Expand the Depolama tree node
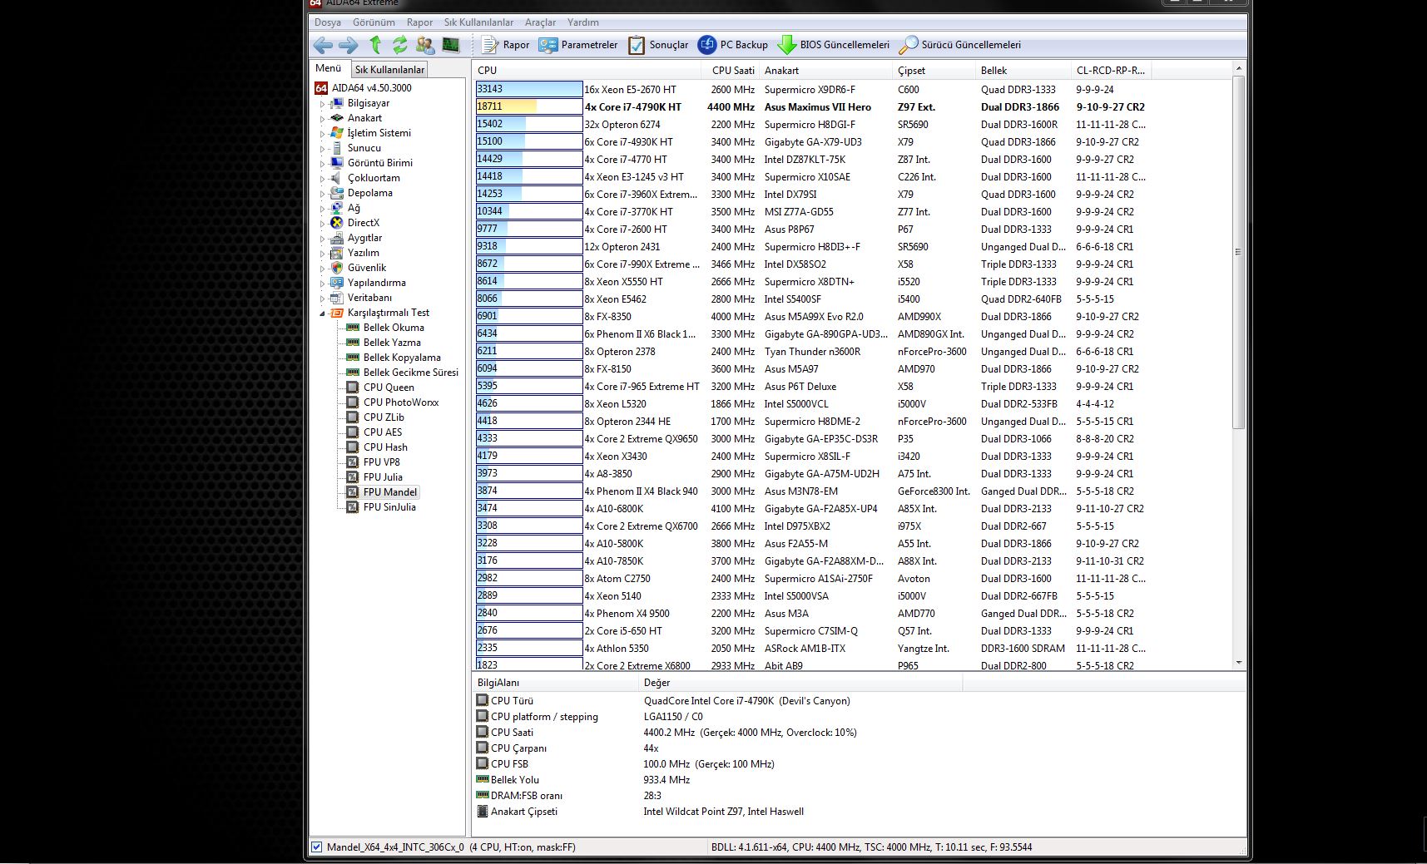This screenshot has height=864, width=1427. pyautogui.click(x=323, y=194)
